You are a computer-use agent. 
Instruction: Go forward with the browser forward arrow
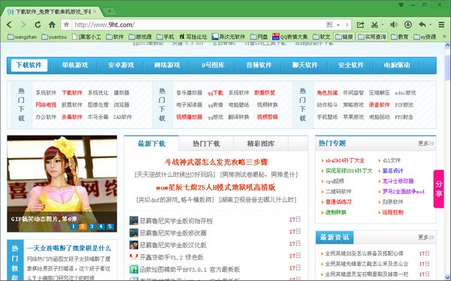pyautogui.click(x=23, y=25)
